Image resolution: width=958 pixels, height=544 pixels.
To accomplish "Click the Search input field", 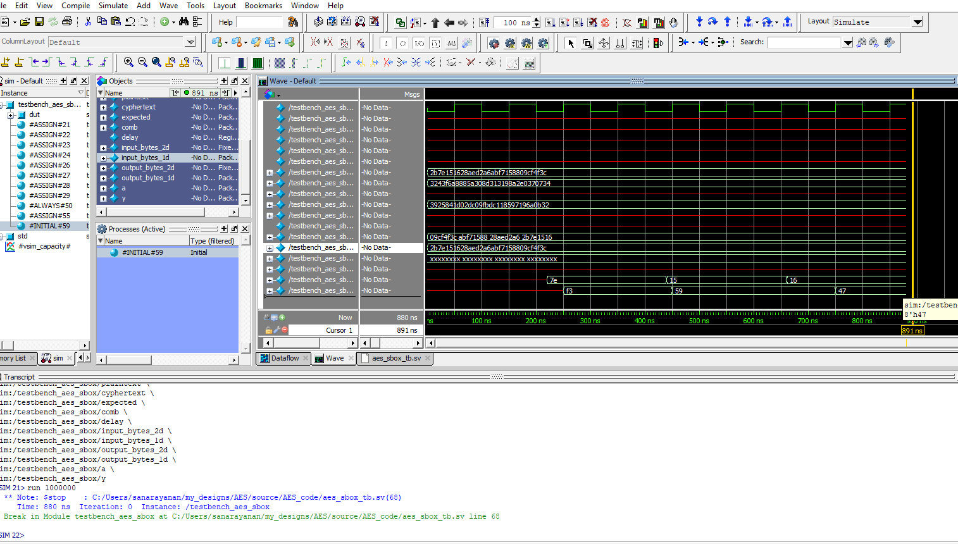I will [804, 42].
